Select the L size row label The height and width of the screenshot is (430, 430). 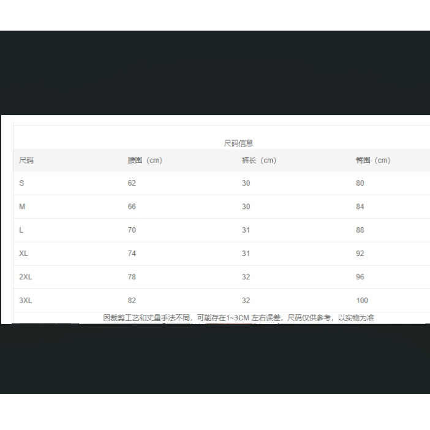pos(21,230)
